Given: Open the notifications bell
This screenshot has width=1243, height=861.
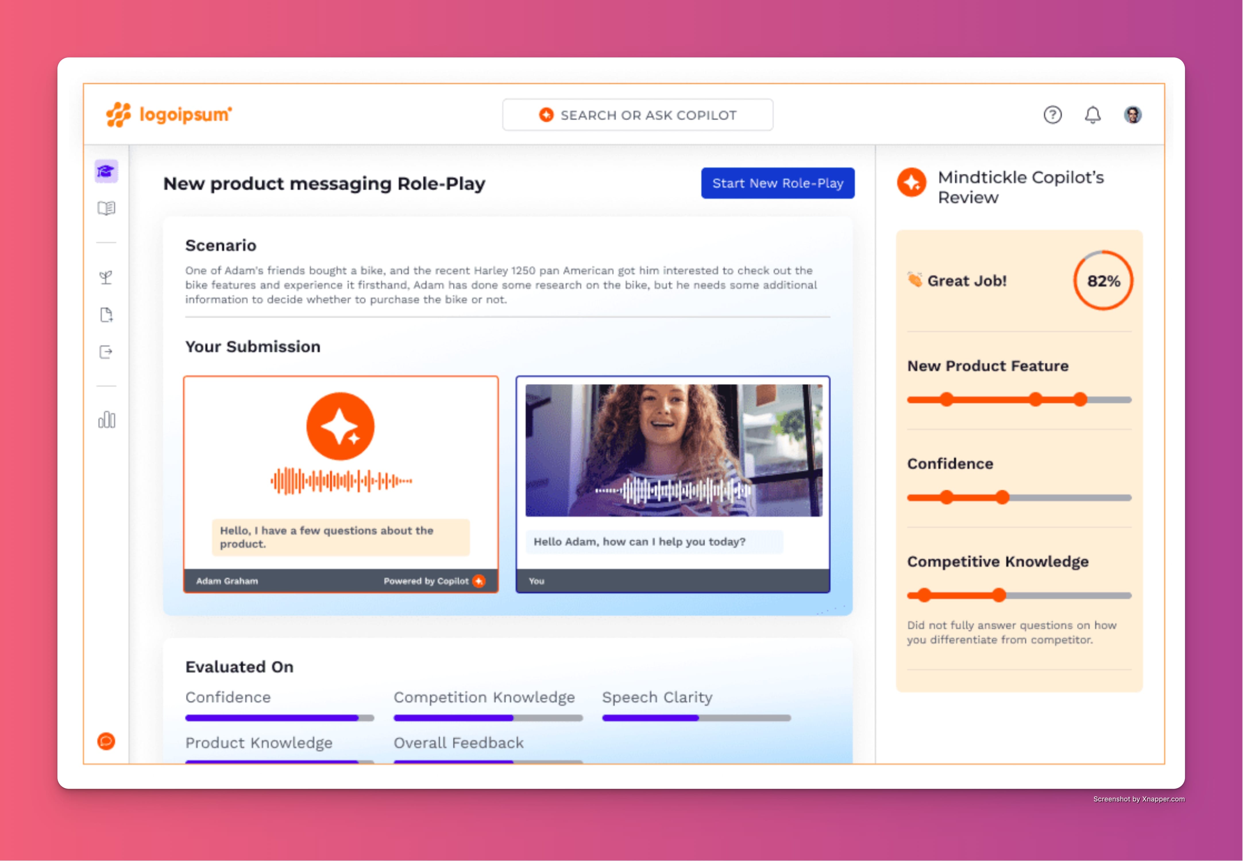Looking at the screenshot, I should tap(1093, 115).
